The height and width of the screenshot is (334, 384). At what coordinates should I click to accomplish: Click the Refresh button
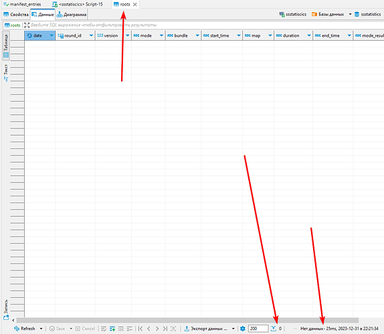(x=25, y=329)
